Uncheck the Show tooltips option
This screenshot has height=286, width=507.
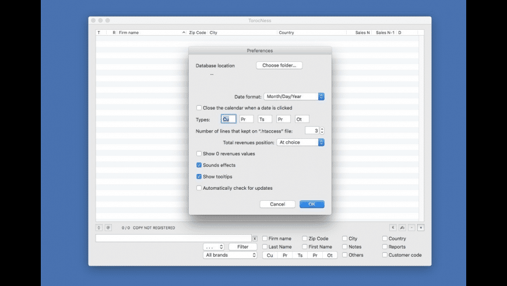click(199, 176)
